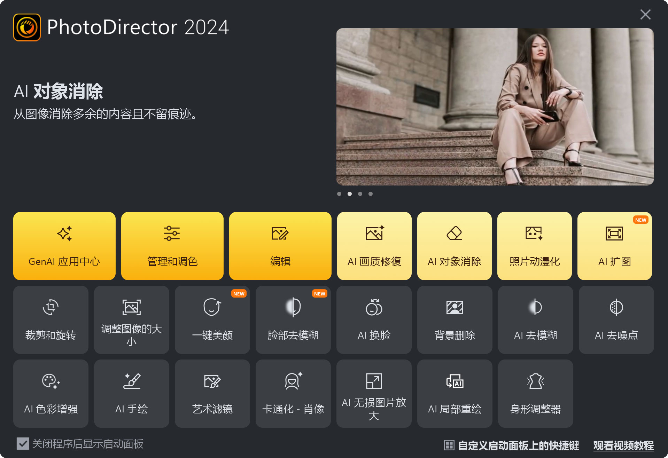The image size is (668, 458).
Task: Open 观看视频教程 link
Action: pyautogui.click(x=623, y=445)
